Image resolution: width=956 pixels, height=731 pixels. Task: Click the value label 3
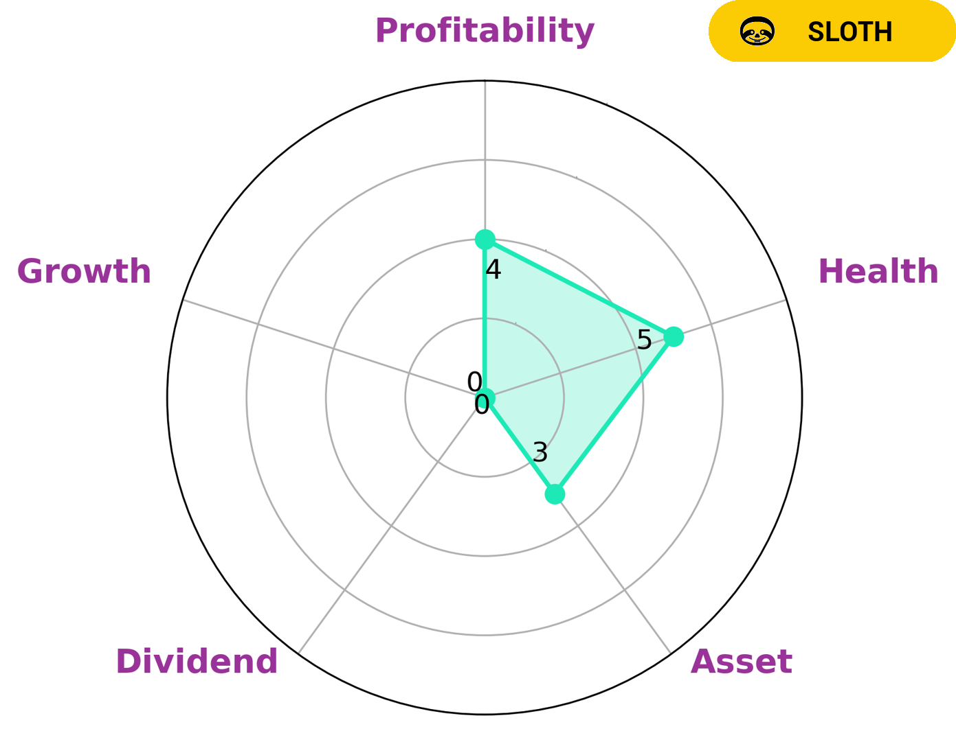pyautogui.click(x=540, y=453)
